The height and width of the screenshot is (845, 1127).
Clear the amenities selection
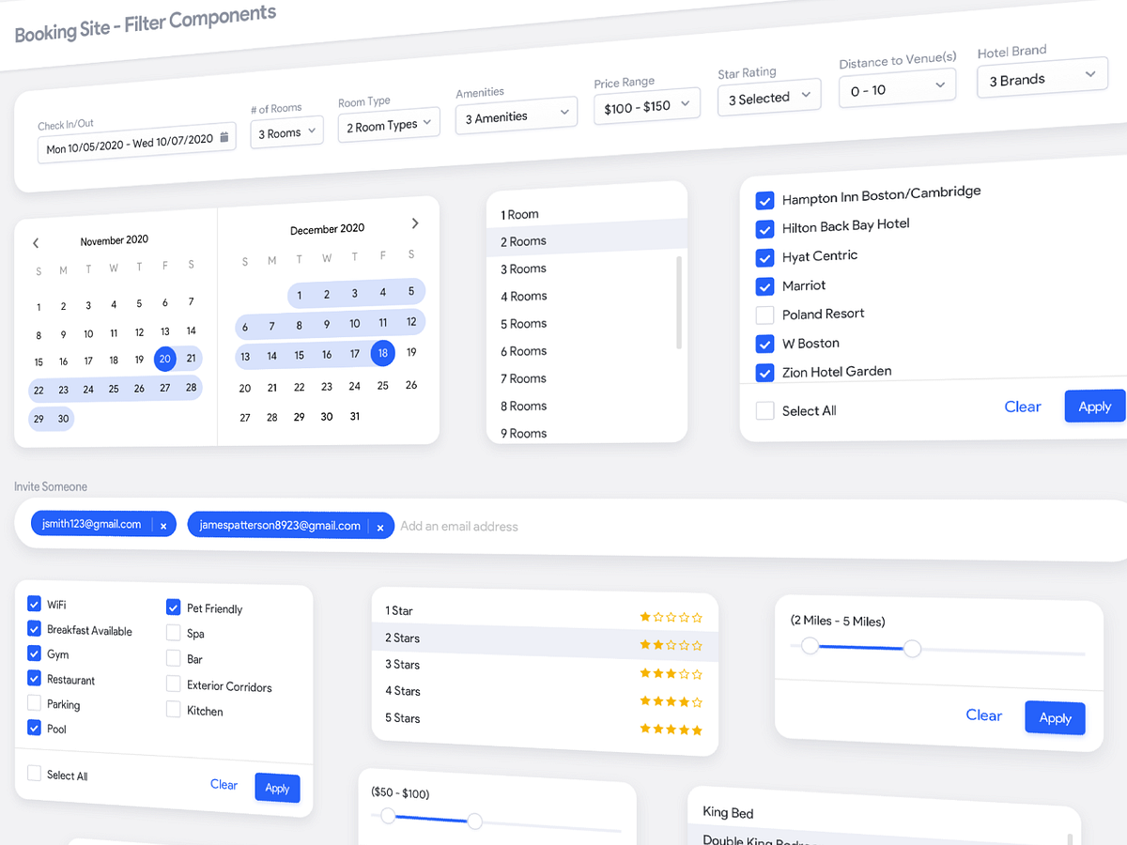(x=224, y=784)
